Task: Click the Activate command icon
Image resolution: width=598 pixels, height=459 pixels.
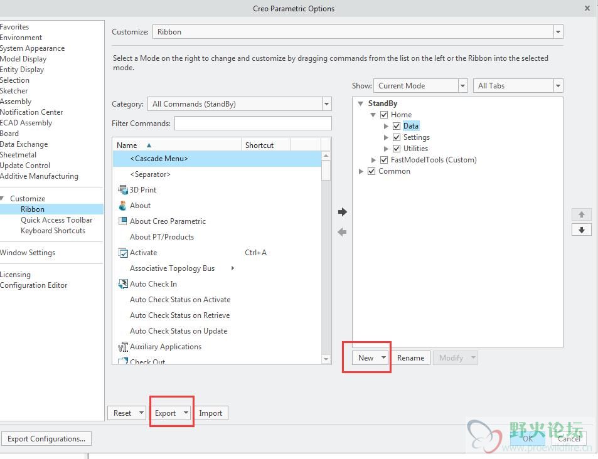Action: pyautogui.click(x=123, y=253)
